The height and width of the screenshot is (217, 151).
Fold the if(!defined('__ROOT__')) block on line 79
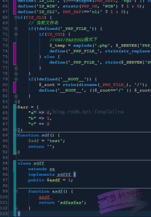pyautogui.click(x=16, y=79)
